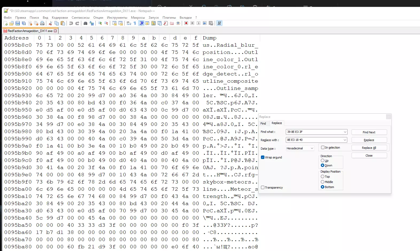Image resolution: width=420 pixels, height=251 pixels.
Task: Open the Правка menu
Action: click(21, 18)
